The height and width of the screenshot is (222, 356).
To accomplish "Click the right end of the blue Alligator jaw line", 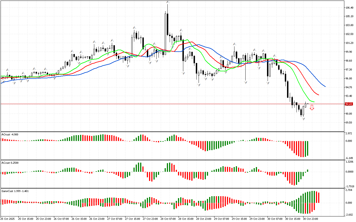I will [325, 86].
